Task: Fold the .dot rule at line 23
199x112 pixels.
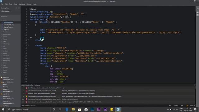Action: point(28,66)
